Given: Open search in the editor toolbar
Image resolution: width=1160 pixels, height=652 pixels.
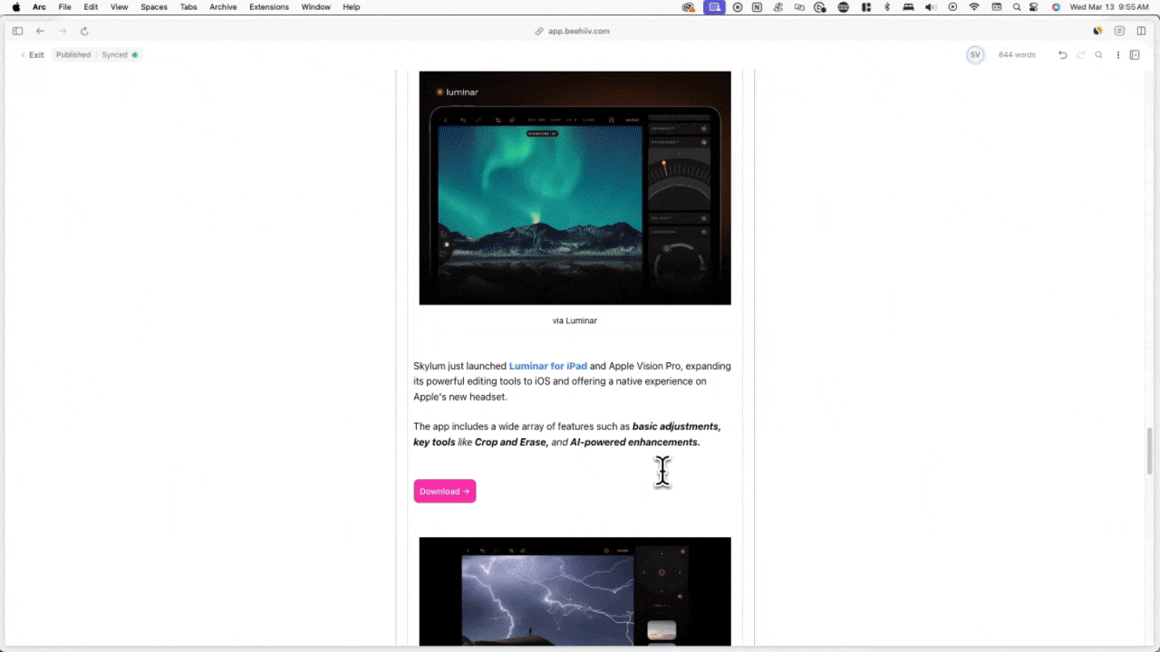Looking at the screenshot, I should point(1098,55).
